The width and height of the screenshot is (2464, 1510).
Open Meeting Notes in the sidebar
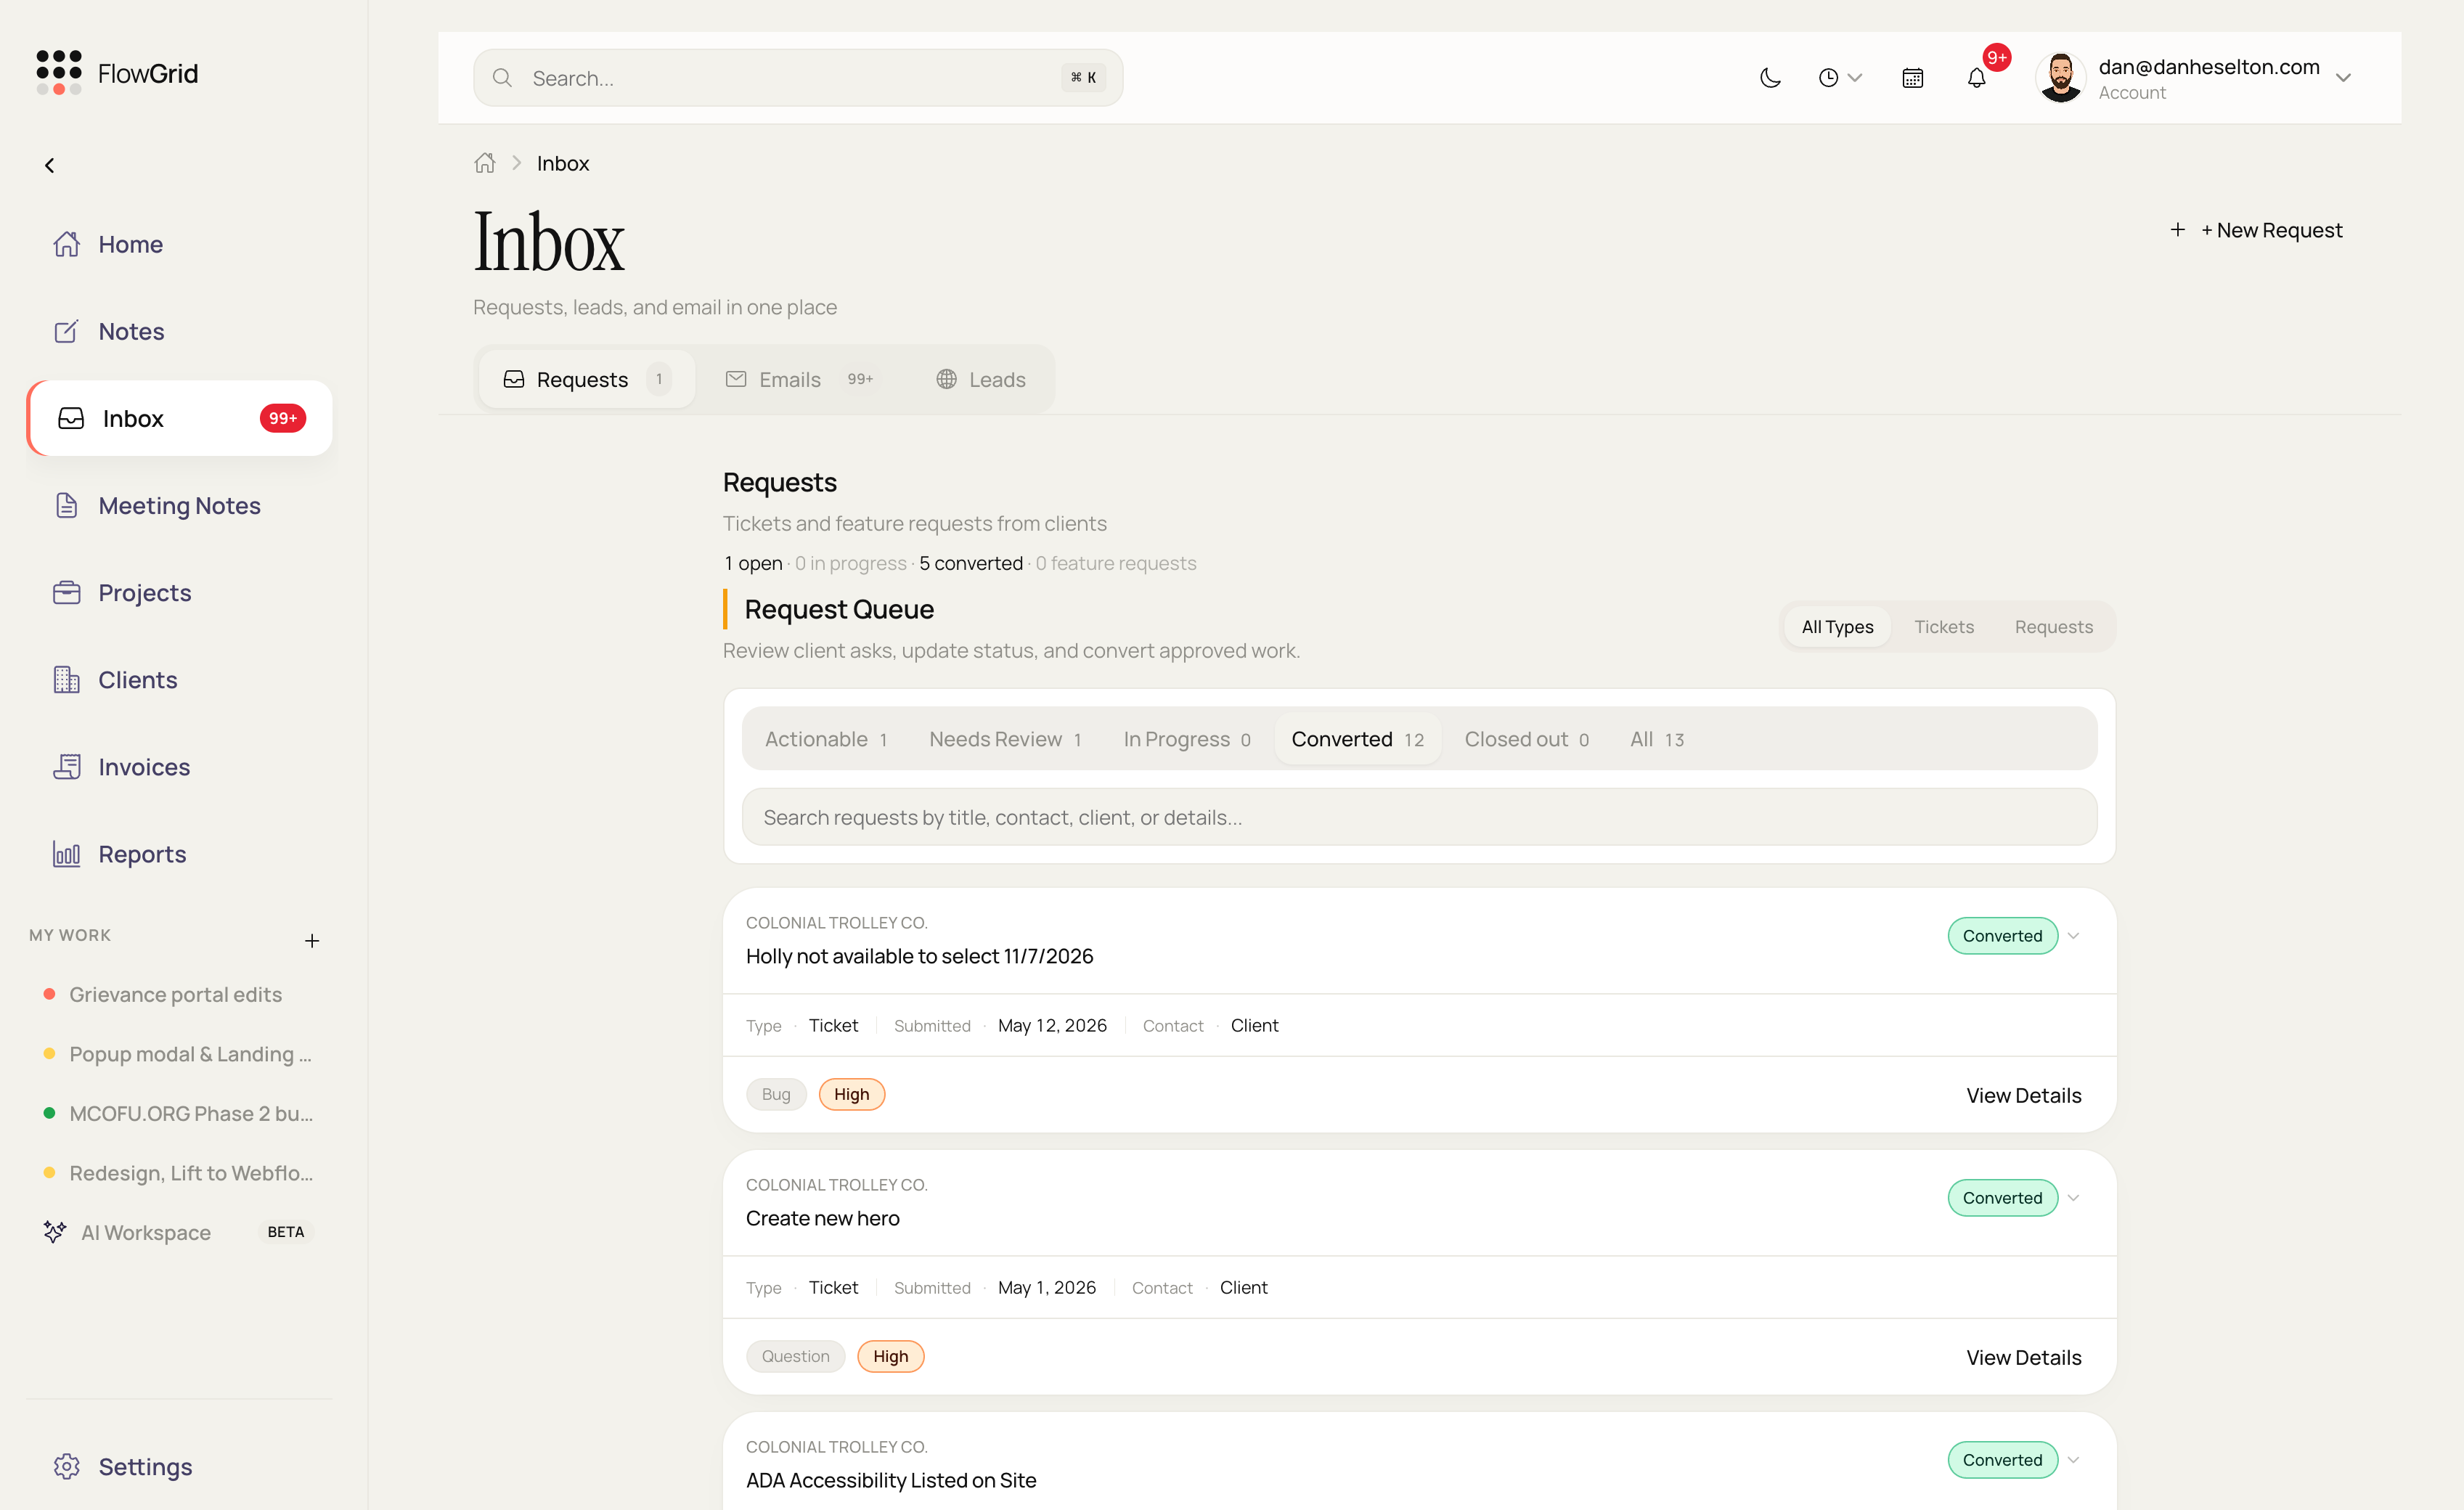click(180, 506)
